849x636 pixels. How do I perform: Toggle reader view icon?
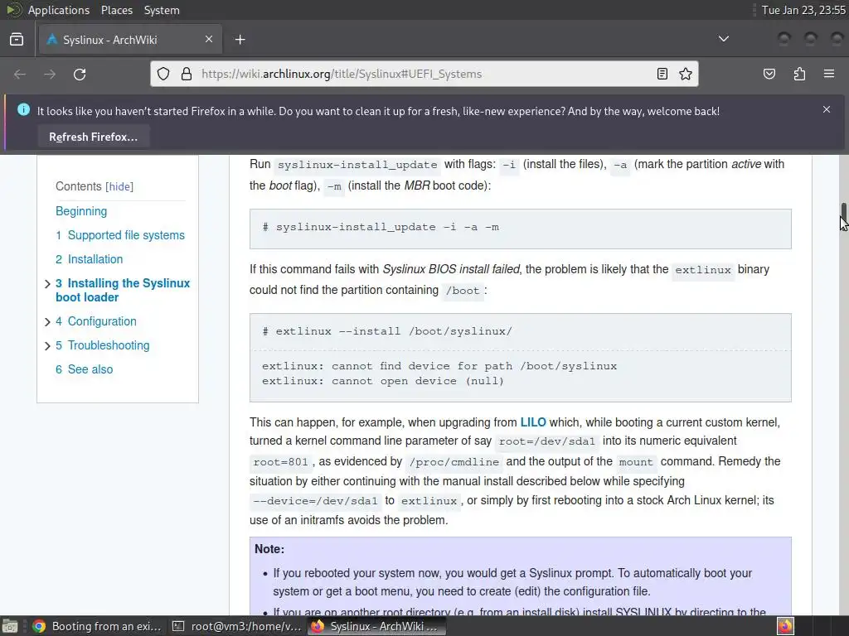(662, 74)
